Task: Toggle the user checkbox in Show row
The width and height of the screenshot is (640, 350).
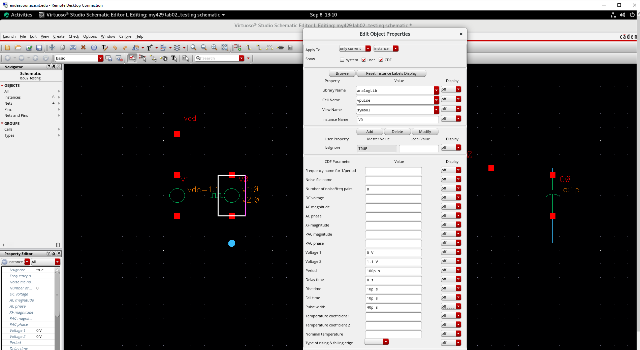Action: click(x=364, y=60)
